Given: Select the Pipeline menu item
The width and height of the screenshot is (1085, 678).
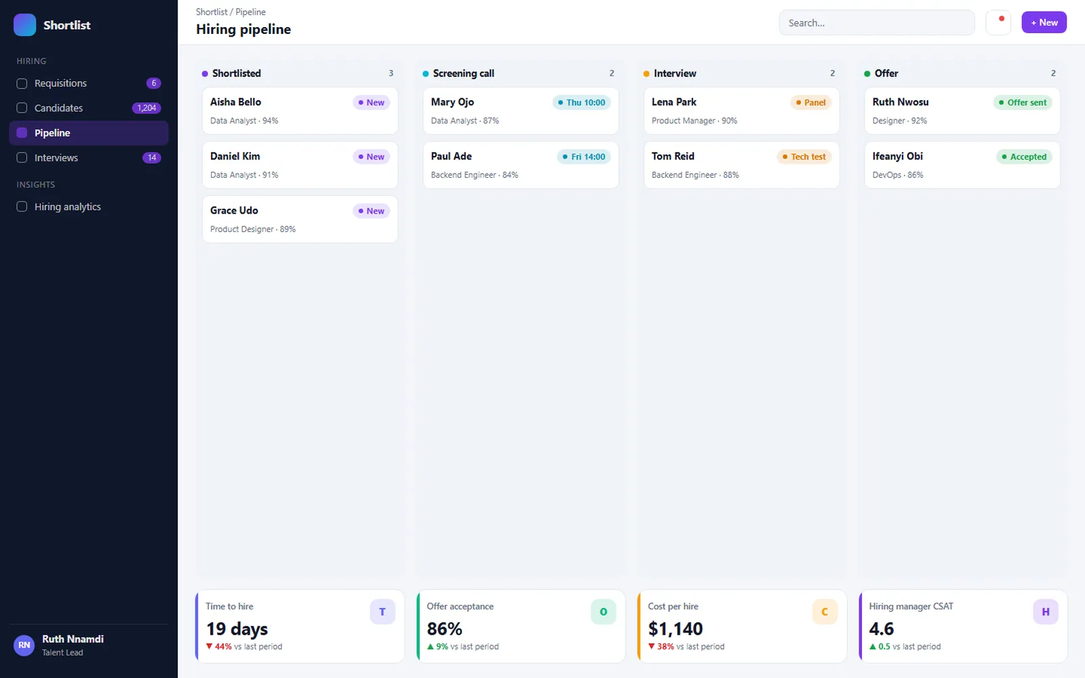Looking at the screenshot, I should (x=89, y=133).
